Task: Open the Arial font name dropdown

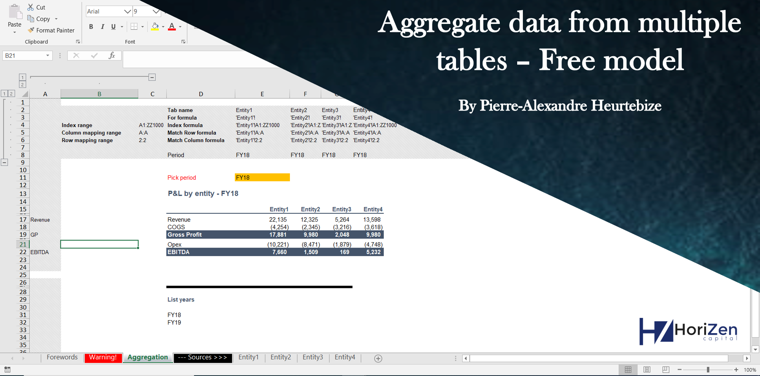Action: click(128, 11)
